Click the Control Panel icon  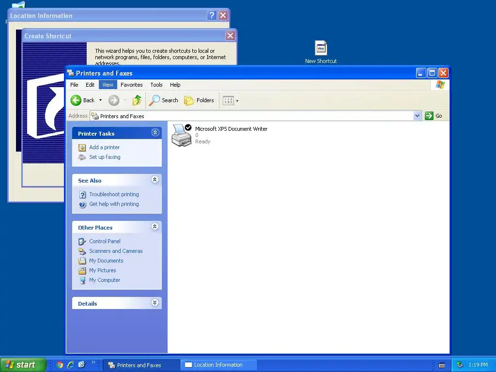pos(82,242)
